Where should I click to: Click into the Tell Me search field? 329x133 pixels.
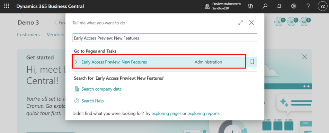pos(164,38)
